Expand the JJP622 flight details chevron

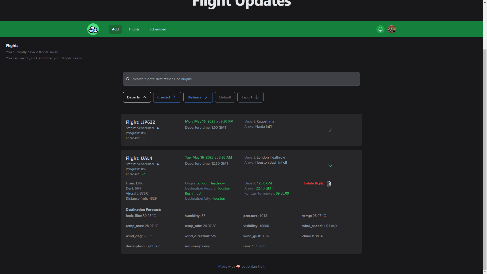pos(330,130)
